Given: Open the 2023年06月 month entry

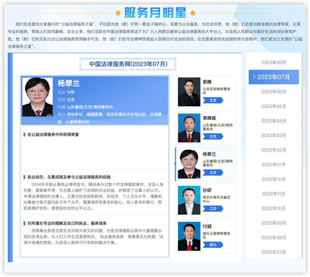Looking at the screenshot, I should [x=273, y=92].
